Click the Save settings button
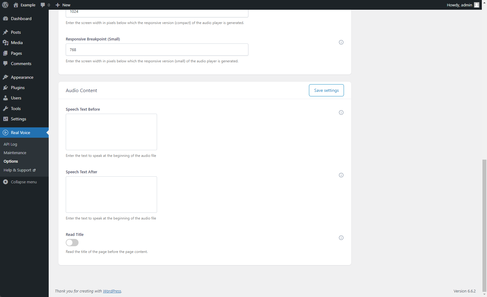Screen dimensions: 487x297 coord(326,90)
